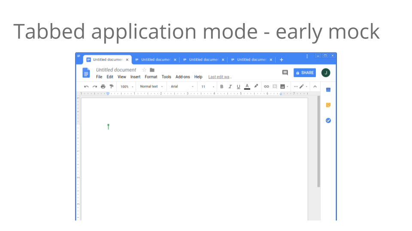Open the More toolbar options ellipsis
Screen dimensions: 412x231
tap(296, 86)
